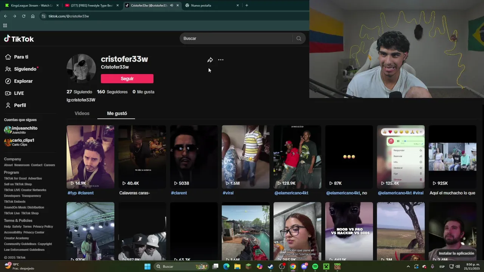This screenshot has width=484, height=272.
Task: Go forward in browser history
Action: point(14,16)
